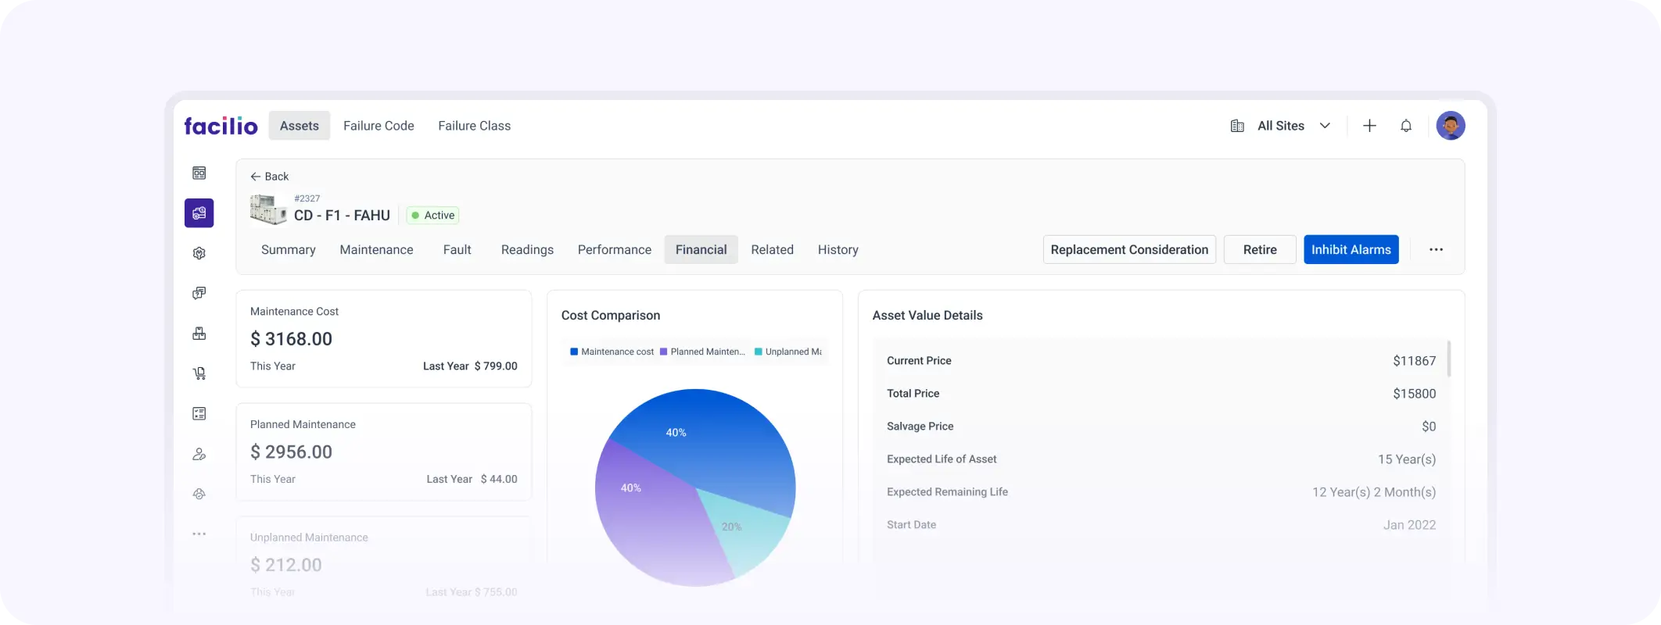Open the purchase cart sidebar icon
The image size is (1661, 625).
pos(199,373)
